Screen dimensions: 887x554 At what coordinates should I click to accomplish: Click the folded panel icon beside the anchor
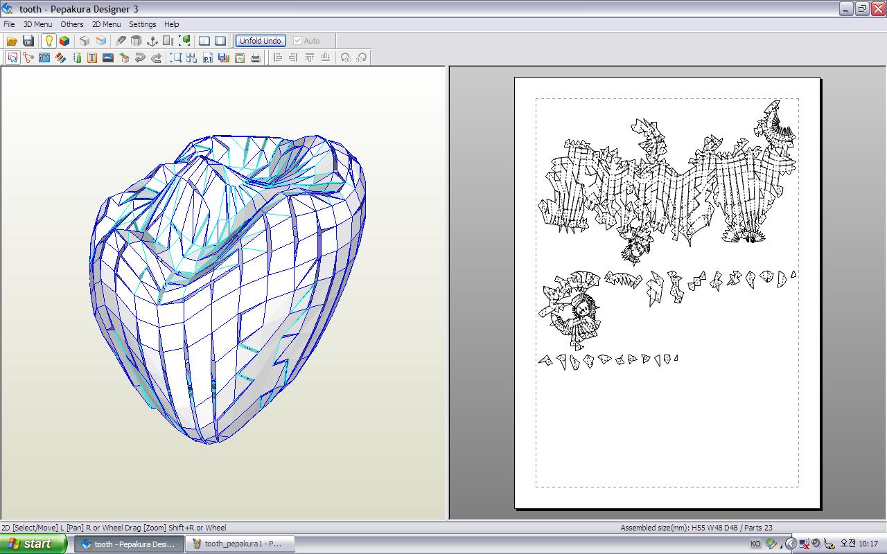168,41
